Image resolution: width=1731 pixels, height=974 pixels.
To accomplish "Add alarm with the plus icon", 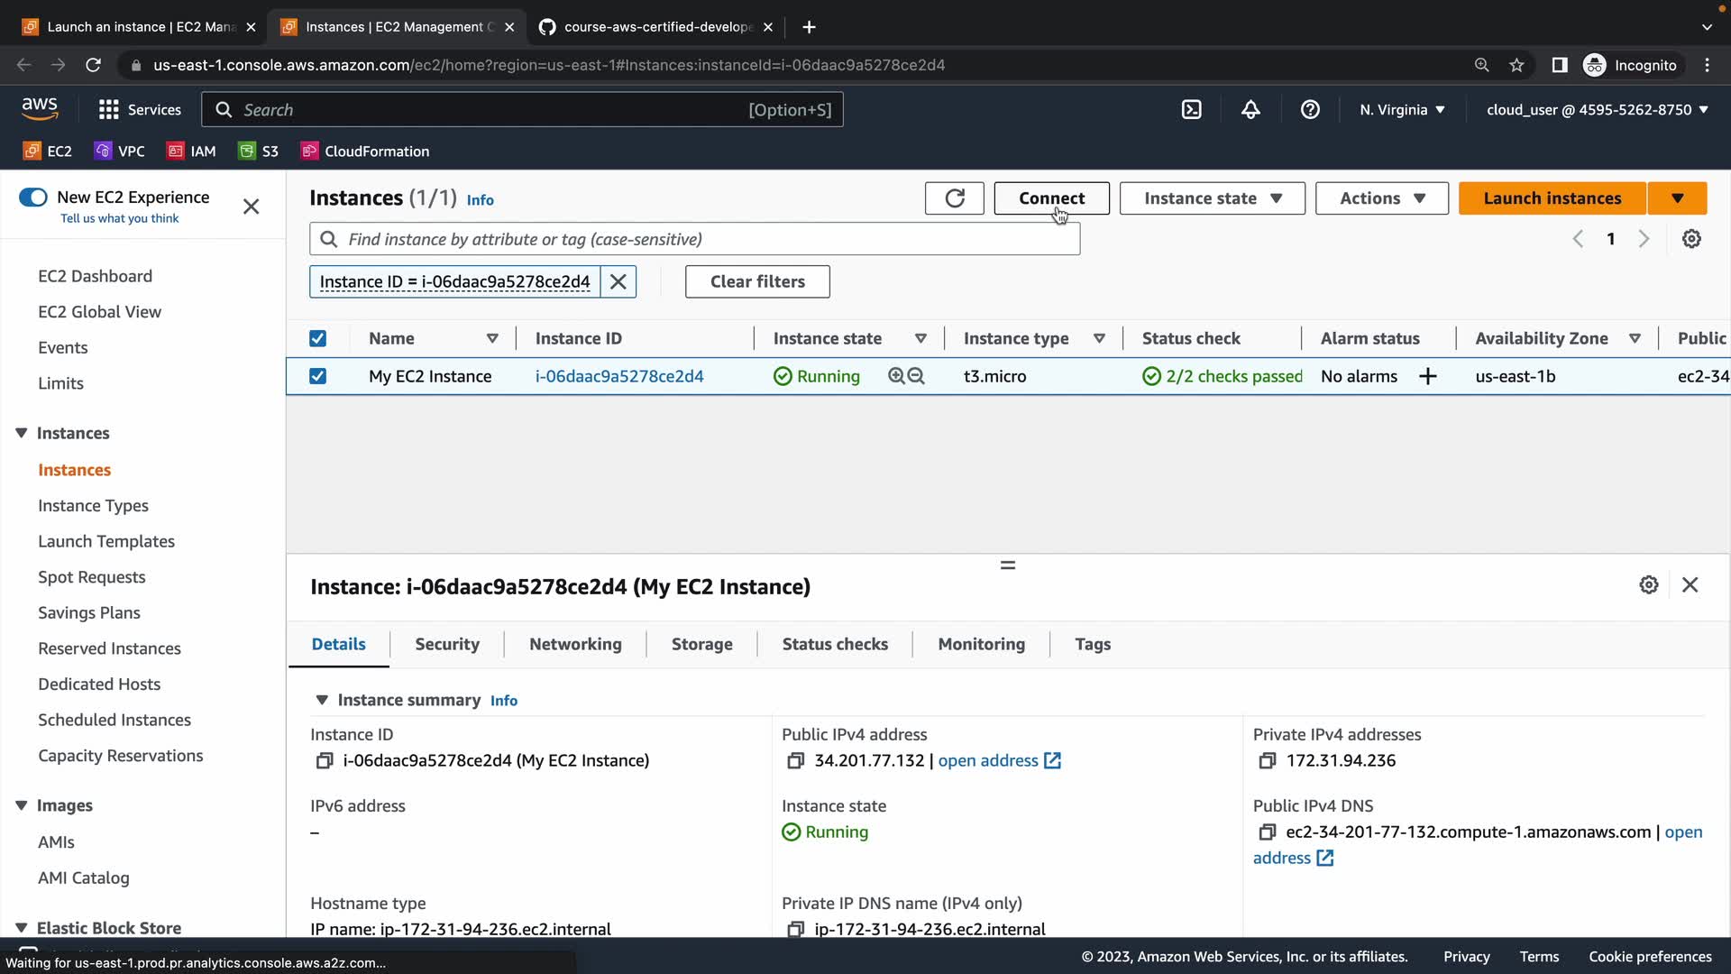I will (x=1427, y=377).
